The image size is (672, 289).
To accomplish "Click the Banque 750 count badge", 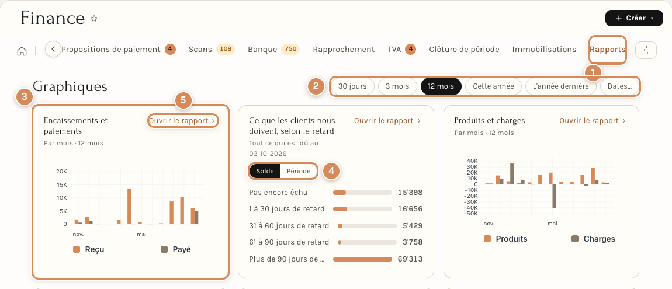I will [290, 49].
